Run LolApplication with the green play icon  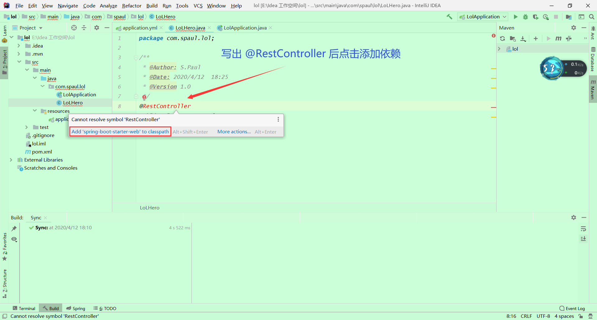516,17
